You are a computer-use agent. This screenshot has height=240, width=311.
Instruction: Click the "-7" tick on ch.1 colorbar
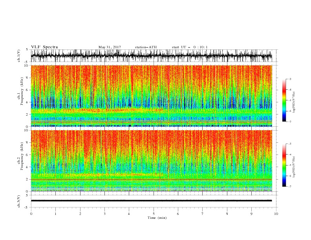point(289,122)
